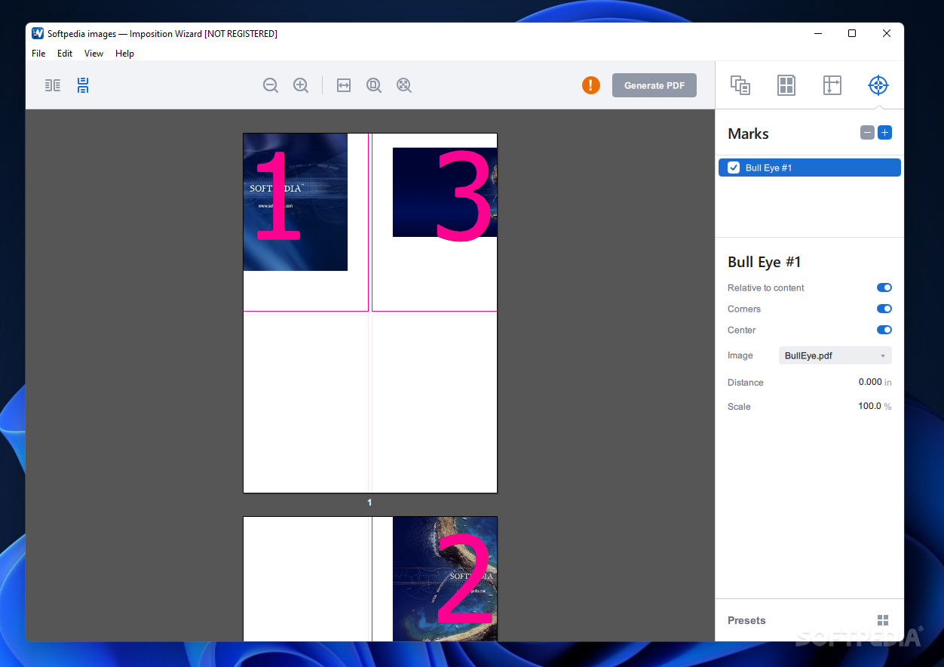Close the Imposition Wizard window
Screen dimensions: 944x667
(887, 33)
